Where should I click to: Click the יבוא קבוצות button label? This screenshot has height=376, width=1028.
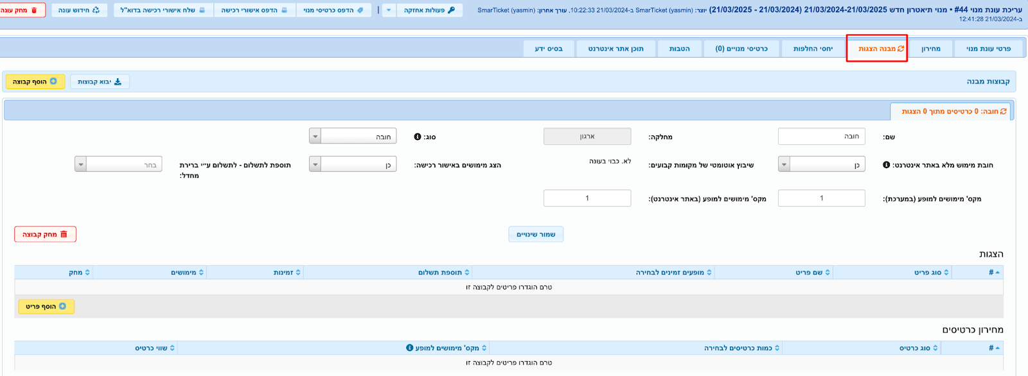[x=94, y=81]
